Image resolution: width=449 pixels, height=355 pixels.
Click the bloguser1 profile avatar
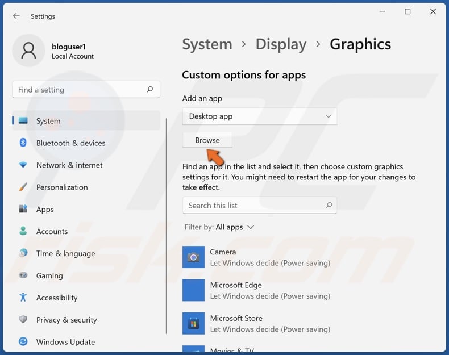tap(27, 51)
